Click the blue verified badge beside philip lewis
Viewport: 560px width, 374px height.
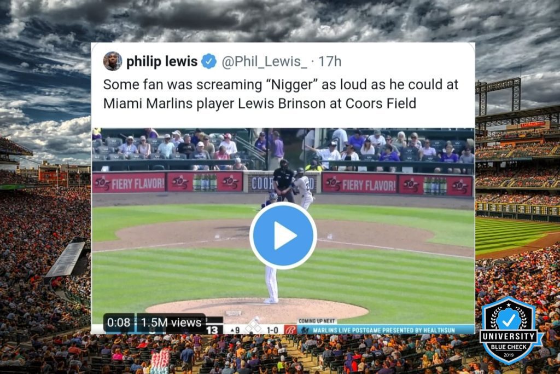click(x=209, y=61)
